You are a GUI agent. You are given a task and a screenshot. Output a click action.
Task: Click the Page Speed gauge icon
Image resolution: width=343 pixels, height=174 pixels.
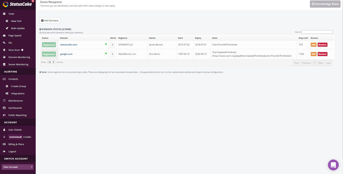[4, 35]
